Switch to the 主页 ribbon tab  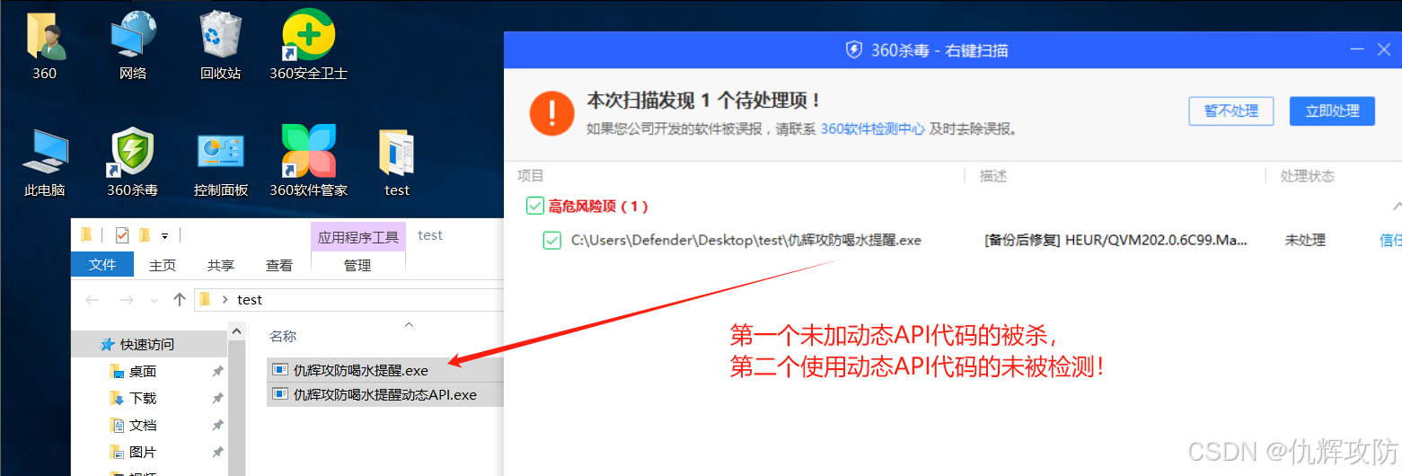pos(163,265)
